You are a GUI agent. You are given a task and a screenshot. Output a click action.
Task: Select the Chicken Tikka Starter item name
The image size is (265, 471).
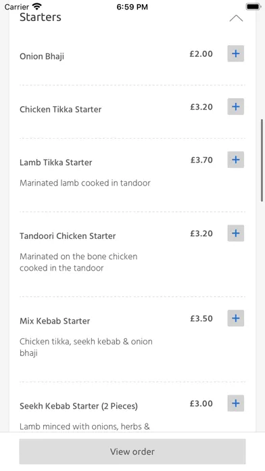[60, 110]
